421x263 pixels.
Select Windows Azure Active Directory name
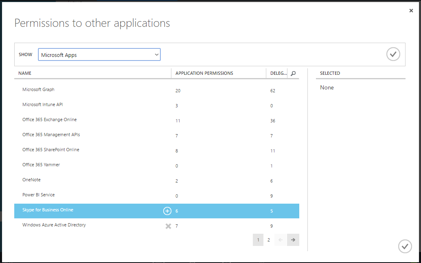point(54,225)
